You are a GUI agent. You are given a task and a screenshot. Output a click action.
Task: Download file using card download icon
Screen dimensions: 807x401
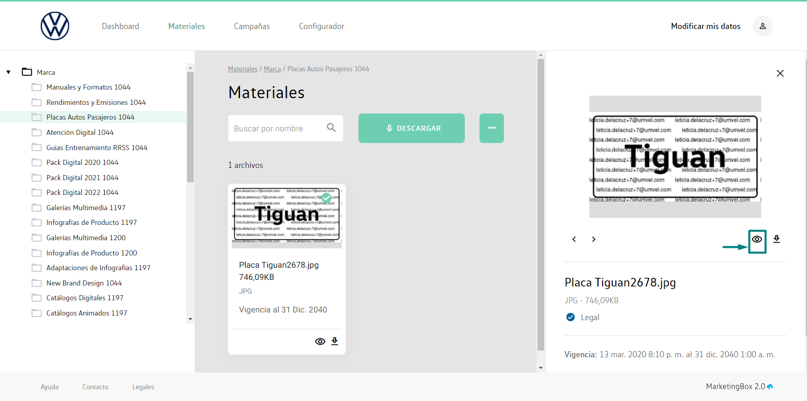(335, 341)
